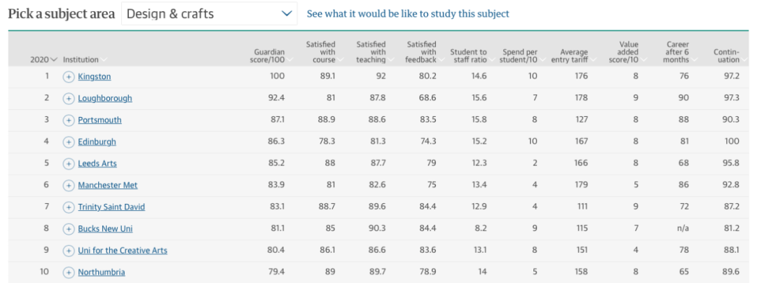Sort by Career after 6 months column
The width and height of the screenshot is (757, 283).
pyautogui.click(x=677, y=53)
